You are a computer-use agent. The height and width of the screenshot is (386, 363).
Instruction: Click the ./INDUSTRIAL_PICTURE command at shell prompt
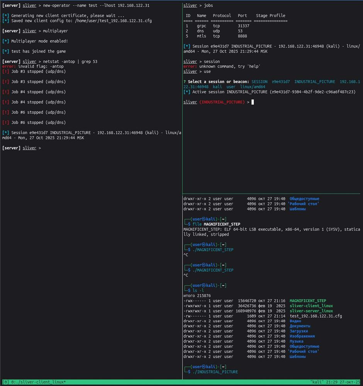[x=215, y=372]
